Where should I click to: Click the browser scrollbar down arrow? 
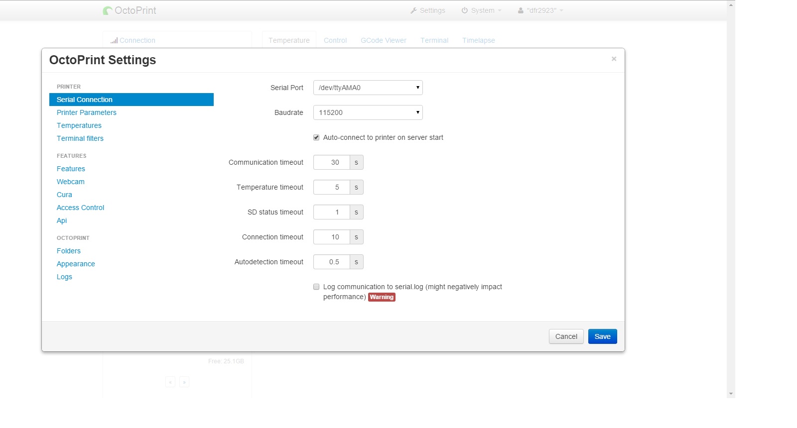(731, 394)
